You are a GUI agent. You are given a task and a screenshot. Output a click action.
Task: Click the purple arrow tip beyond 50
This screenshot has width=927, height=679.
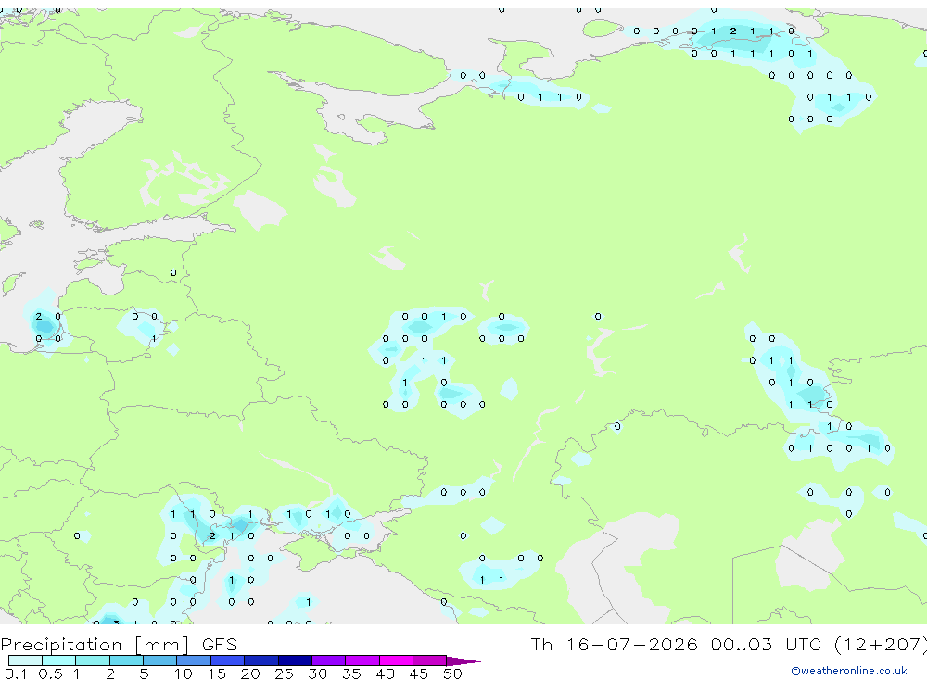463,660
